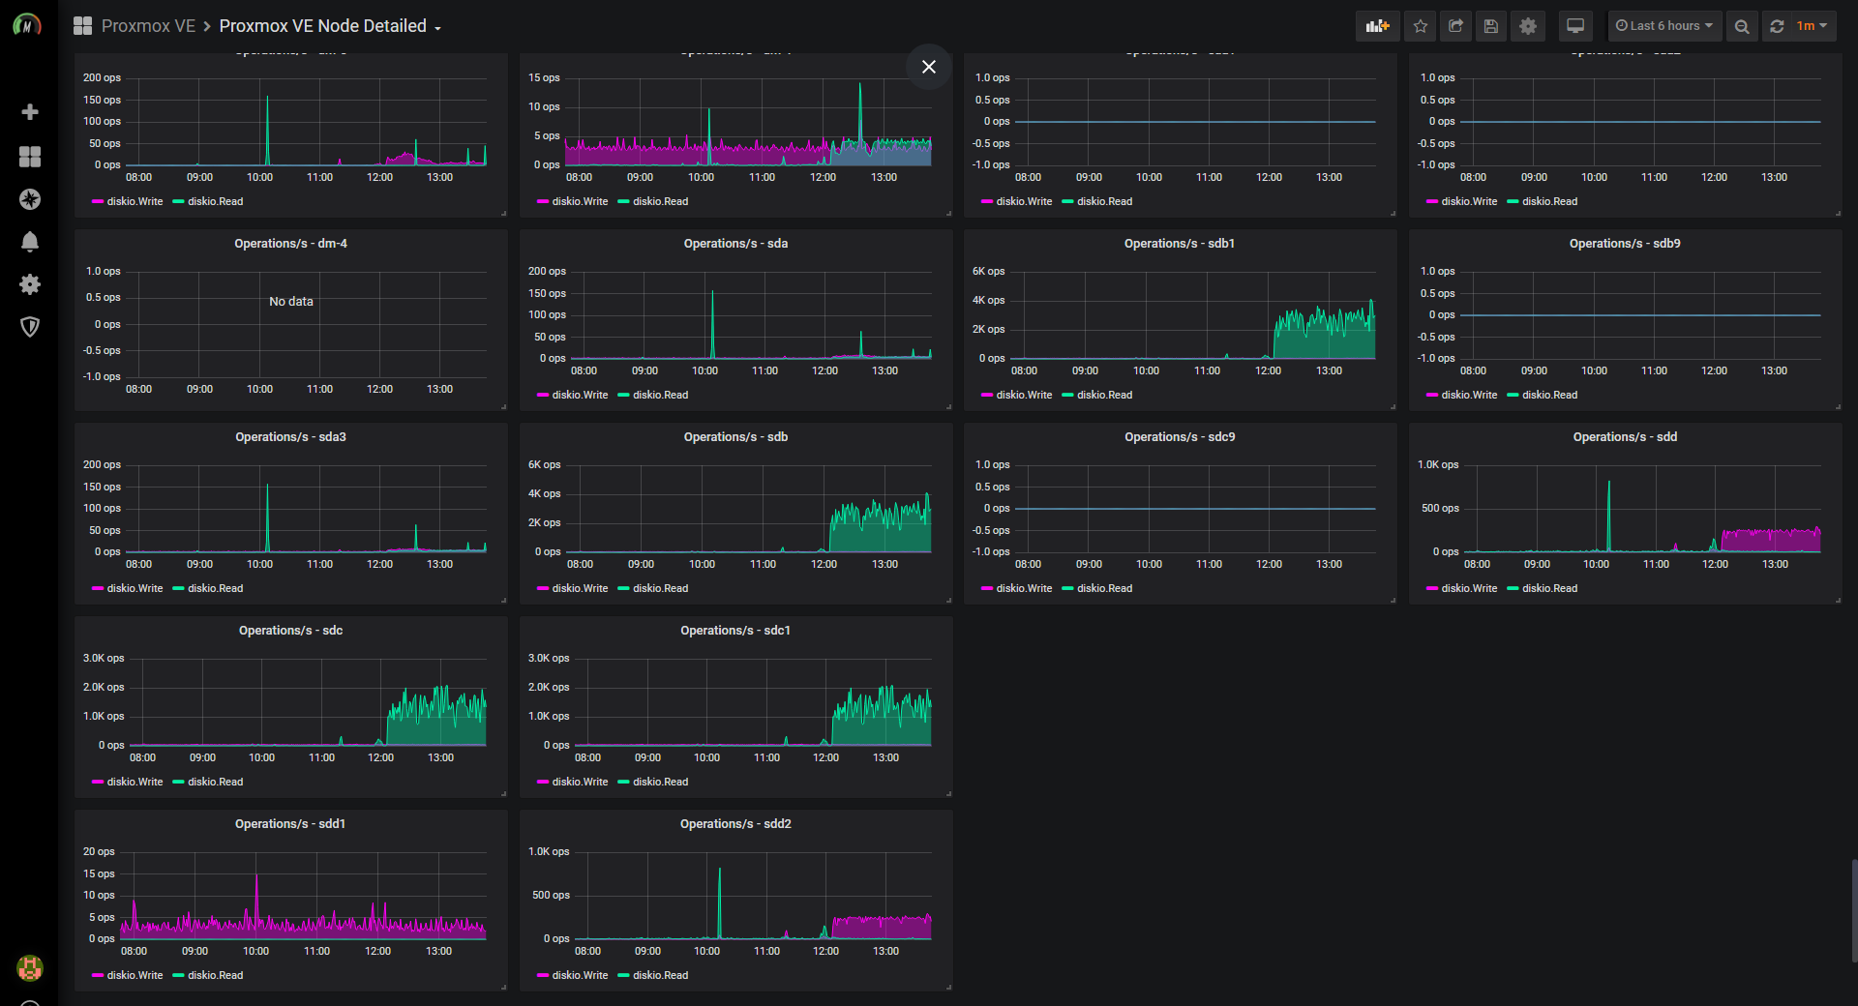Click the magenta Write color swatch in sdb1 legend
1858x1006 pixels.
click(x=987, y=395)
